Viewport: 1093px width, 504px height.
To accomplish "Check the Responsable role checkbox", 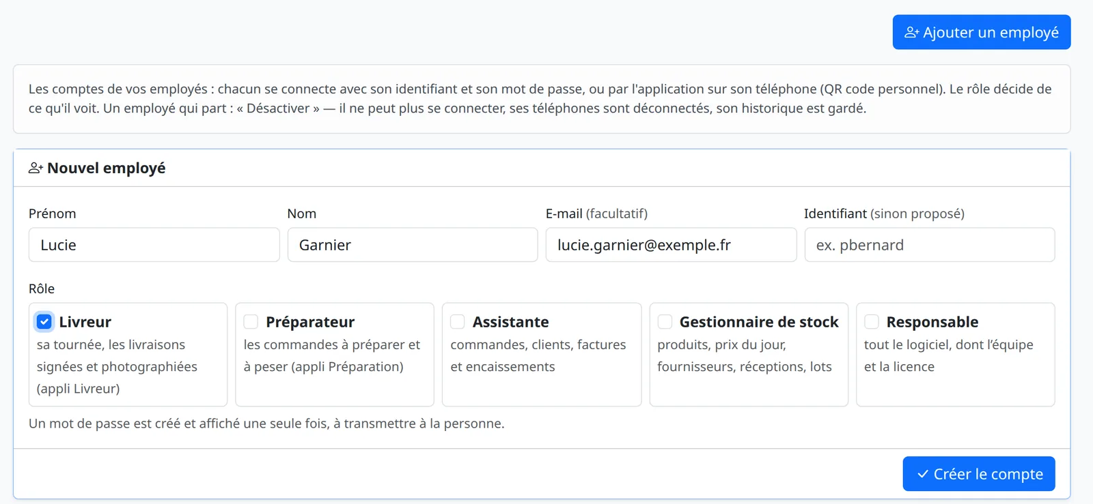I will point(872,322).
